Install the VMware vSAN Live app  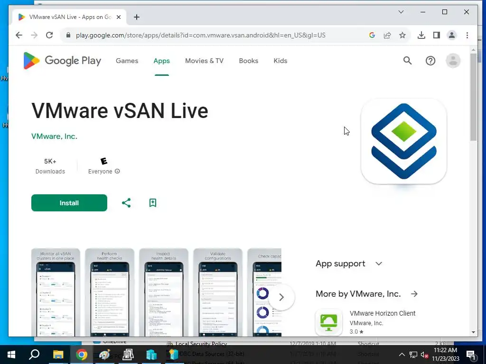[x=69, y=203]
